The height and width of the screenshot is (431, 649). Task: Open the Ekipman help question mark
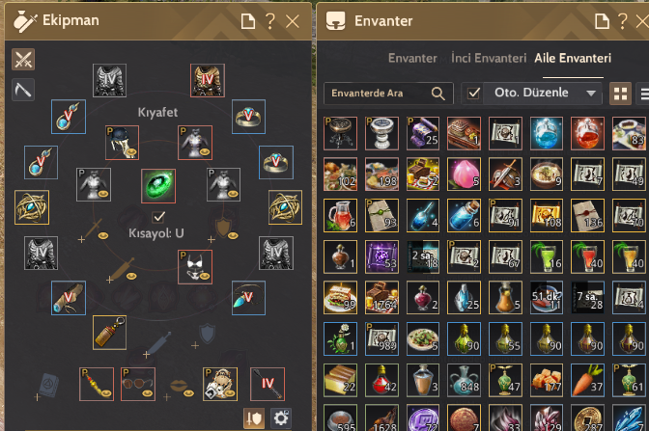(270, 21)
